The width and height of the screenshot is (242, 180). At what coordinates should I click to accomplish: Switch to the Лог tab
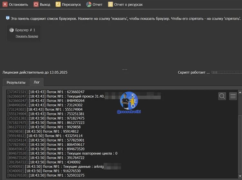[37, 82]
